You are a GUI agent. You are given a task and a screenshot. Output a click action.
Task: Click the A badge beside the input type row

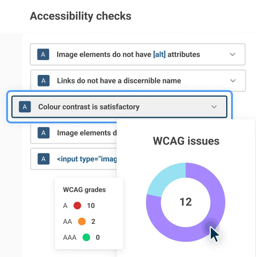[43, 159]
